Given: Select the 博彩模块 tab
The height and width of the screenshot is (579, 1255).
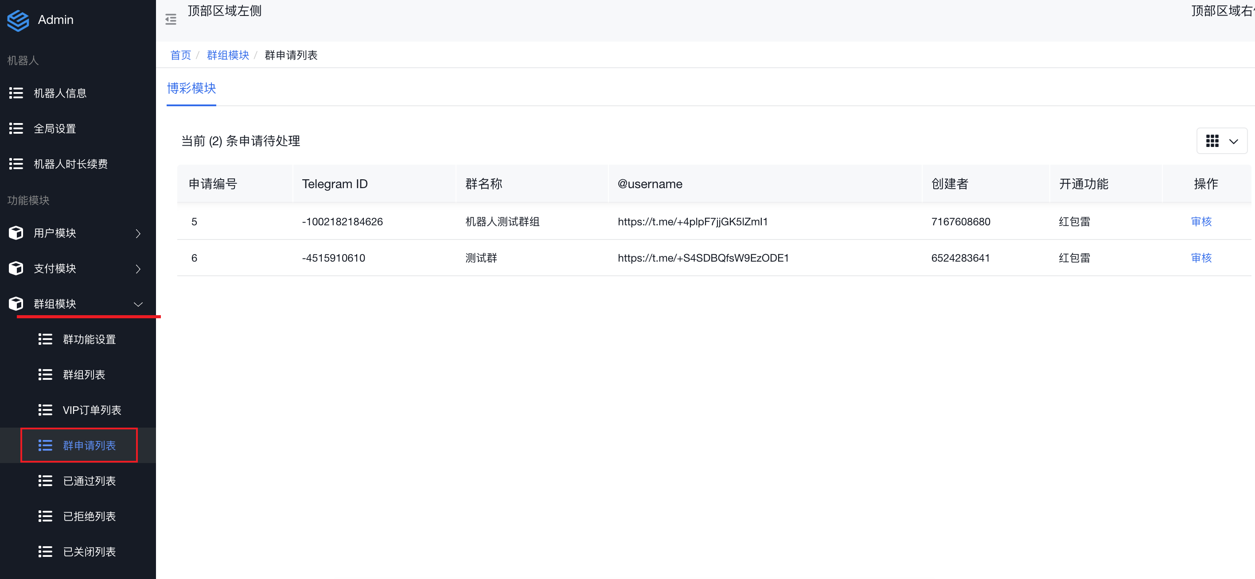Looking at the screenshot, I should pyautogui.click(x=191, y=88).
